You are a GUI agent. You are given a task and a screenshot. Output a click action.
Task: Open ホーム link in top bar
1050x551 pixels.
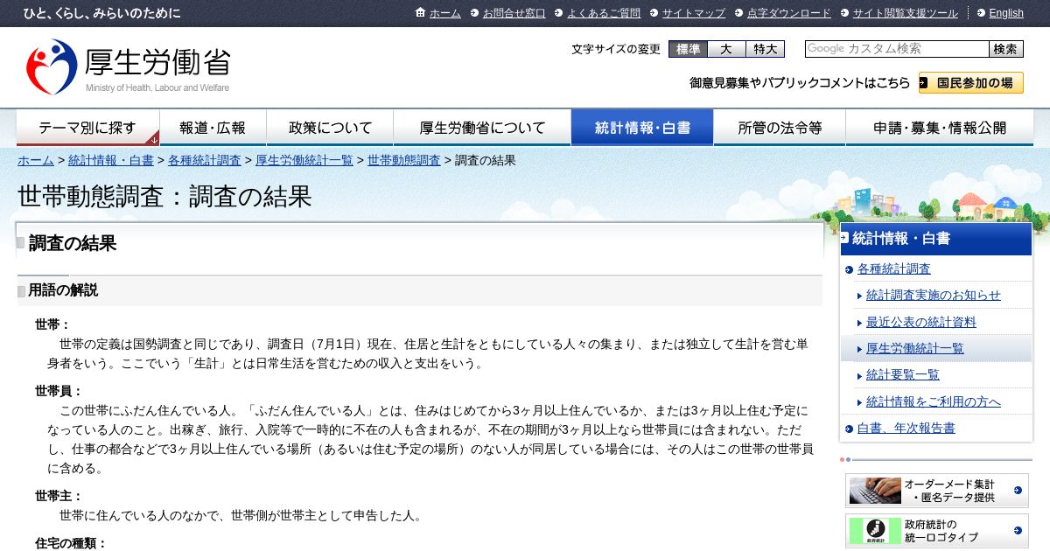click(x=444, y=13)
